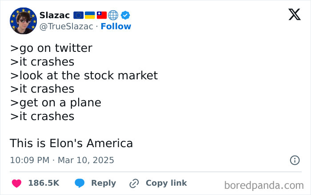311x195 pixels.
Task: Open the X logo link
Action: (x=294, y=15)
